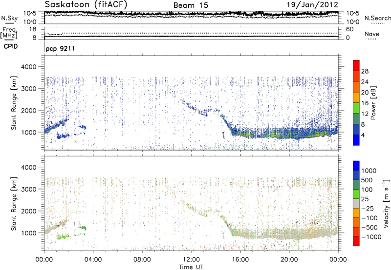Click the 04:00 time tick label
This screenshot has height=270, width=391.
click(x=93, y=260)
